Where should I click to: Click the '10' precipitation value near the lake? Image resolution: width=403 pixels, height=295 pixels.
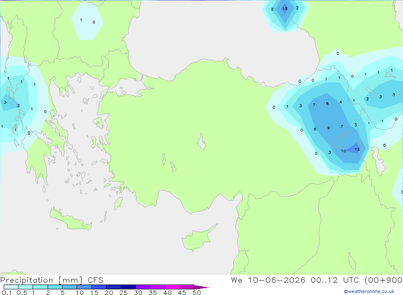pos(344,151)
